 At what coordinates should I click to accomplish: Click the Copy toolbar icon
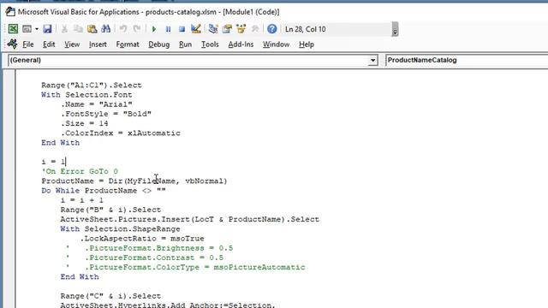click(78, 29)
